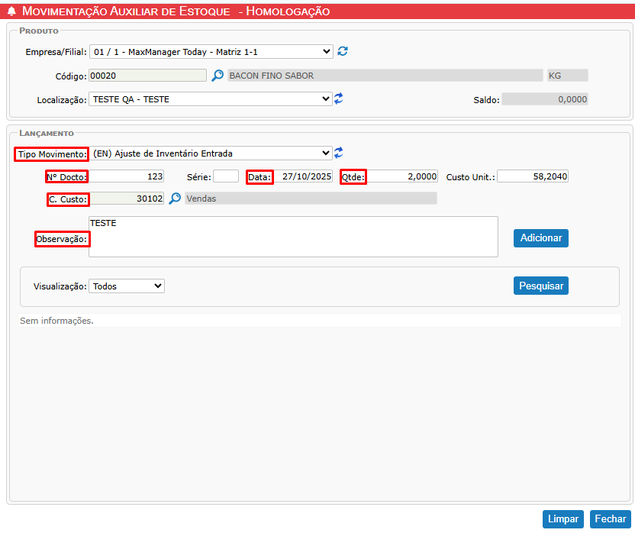Click the Limpar button
This screenshot has height=533, width=635.
point(563,519)
